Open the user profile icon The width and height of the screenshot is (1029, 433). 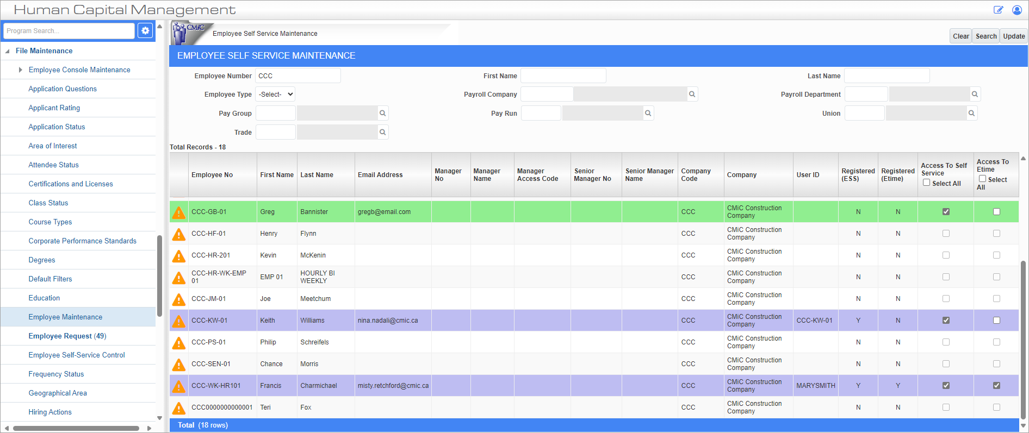[x=1016, y=10]
